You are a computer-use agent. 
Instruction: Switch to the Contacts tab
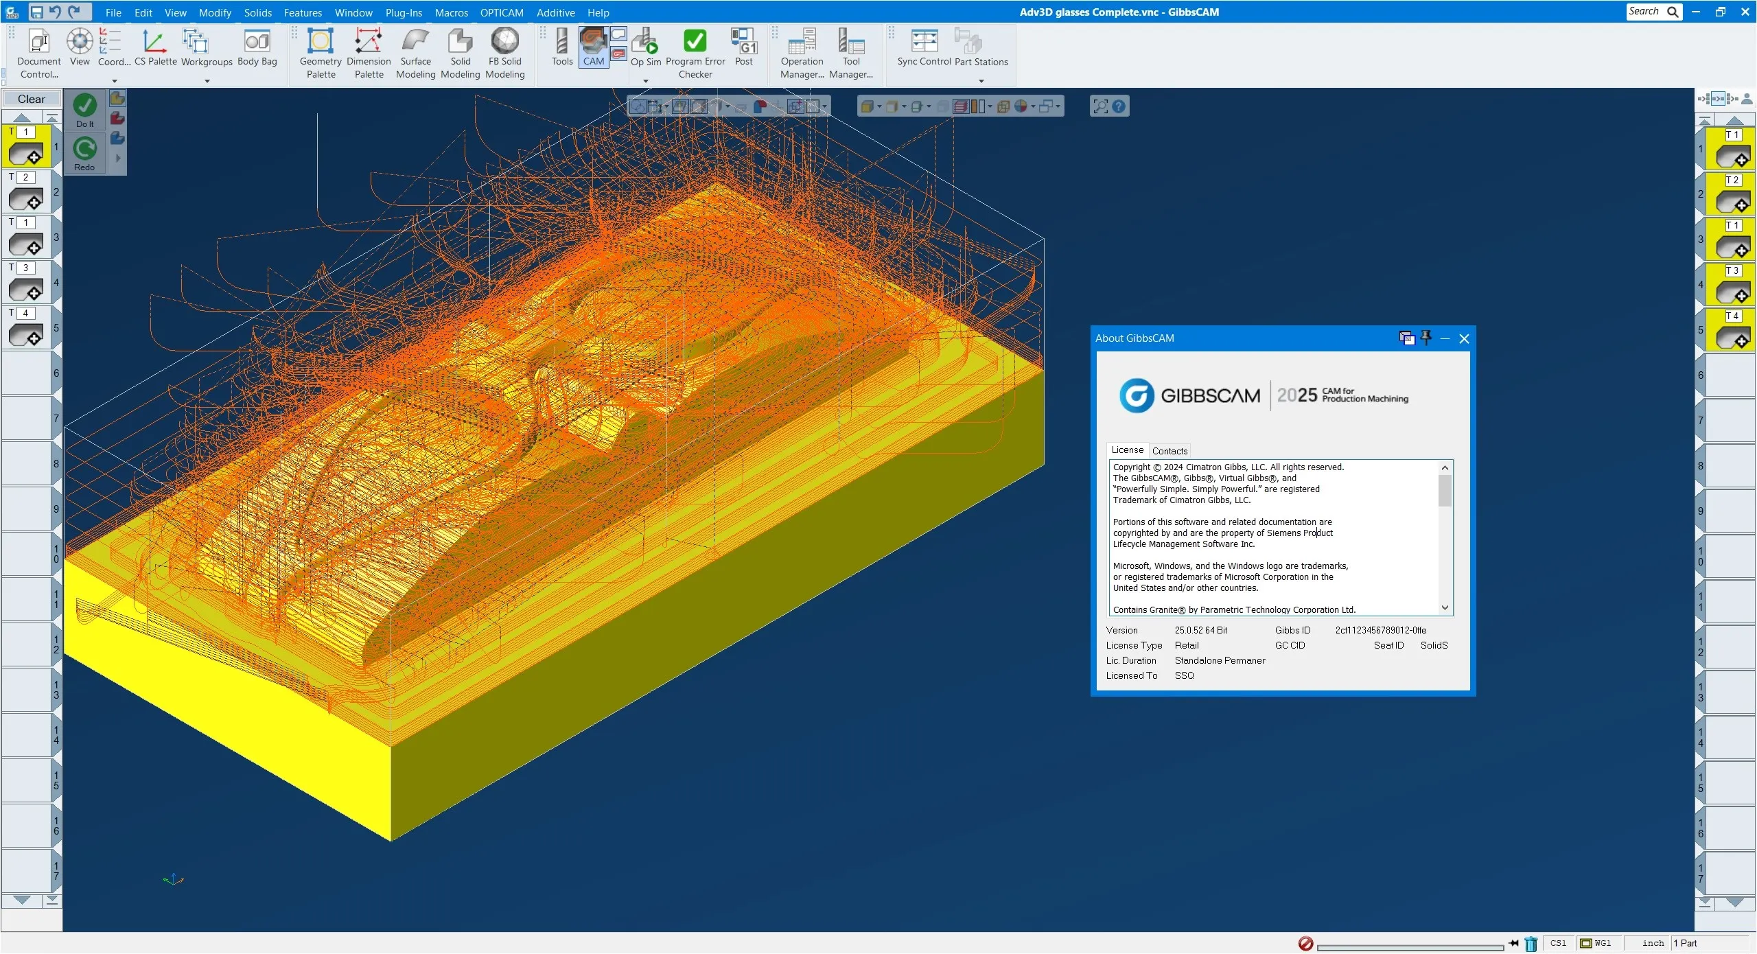[1170, 451]
